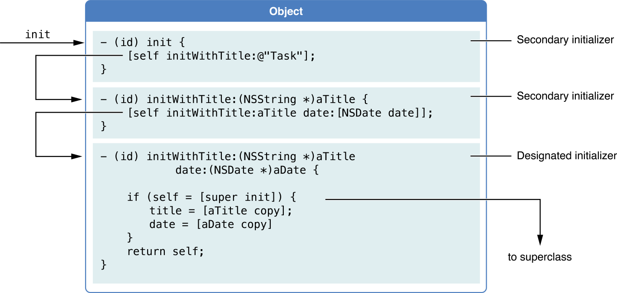Select the "date = [aDate copy]" line

(211, 224)
